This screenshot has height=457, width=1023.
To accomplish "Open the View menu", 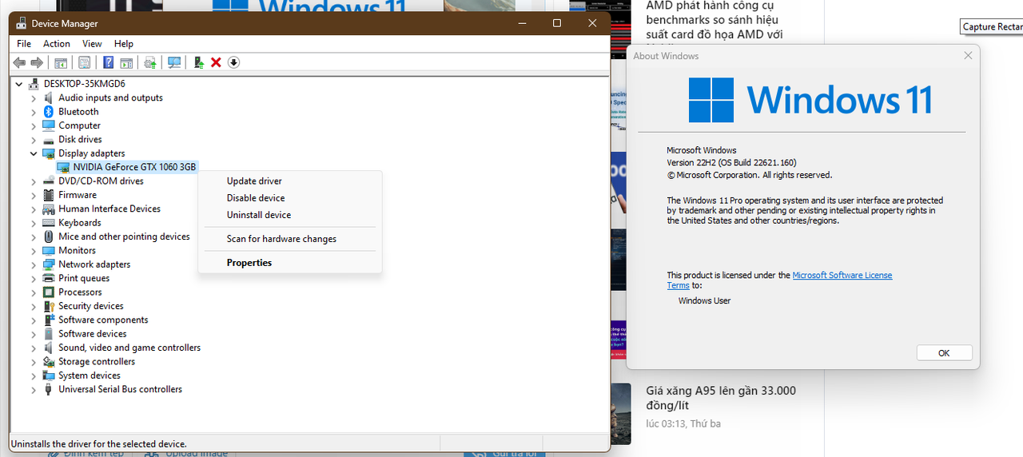I will (x=92, y=44).
